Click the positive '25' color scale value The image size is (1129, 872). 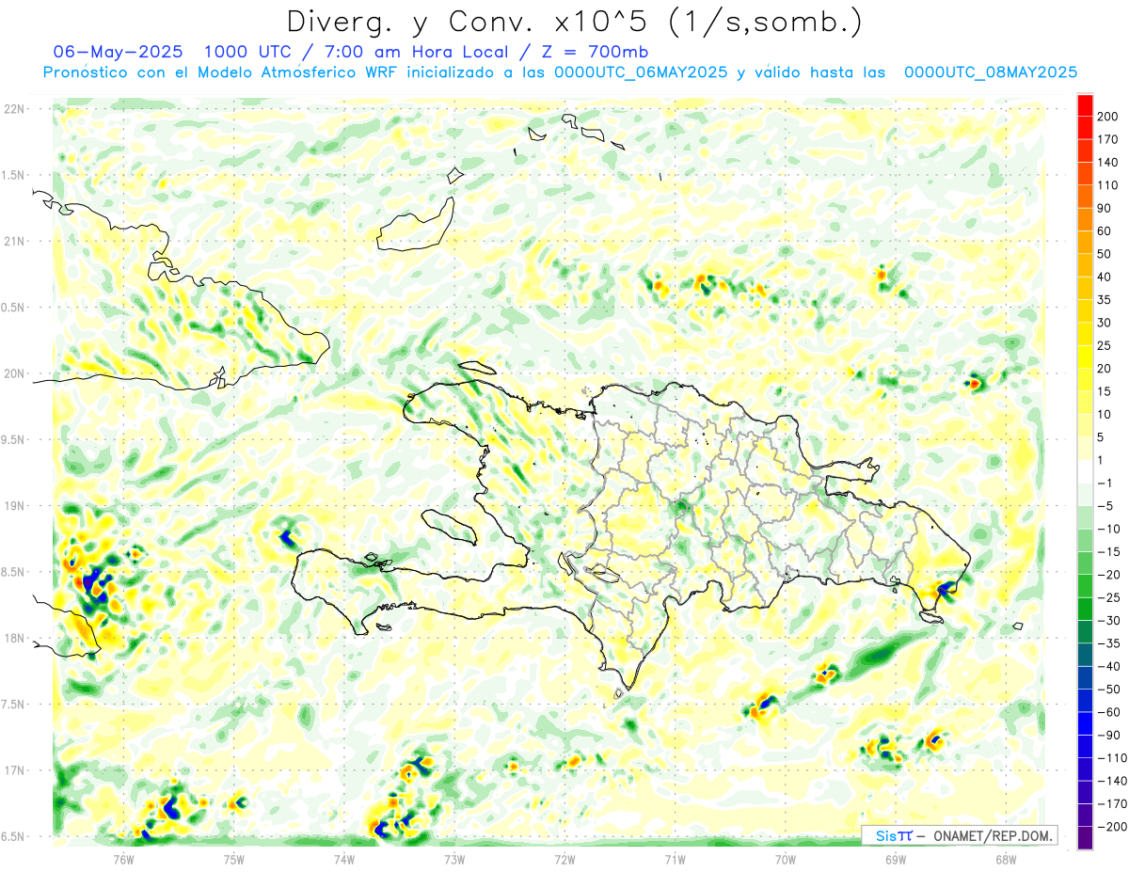[x=1105, y=345]
